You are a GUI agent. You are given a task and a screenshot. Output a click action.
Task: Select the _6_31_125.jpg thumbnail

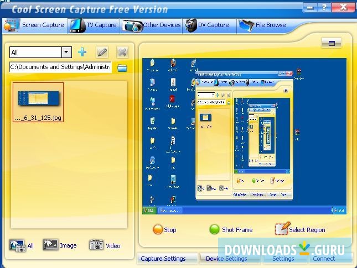[x=38, y=102]
